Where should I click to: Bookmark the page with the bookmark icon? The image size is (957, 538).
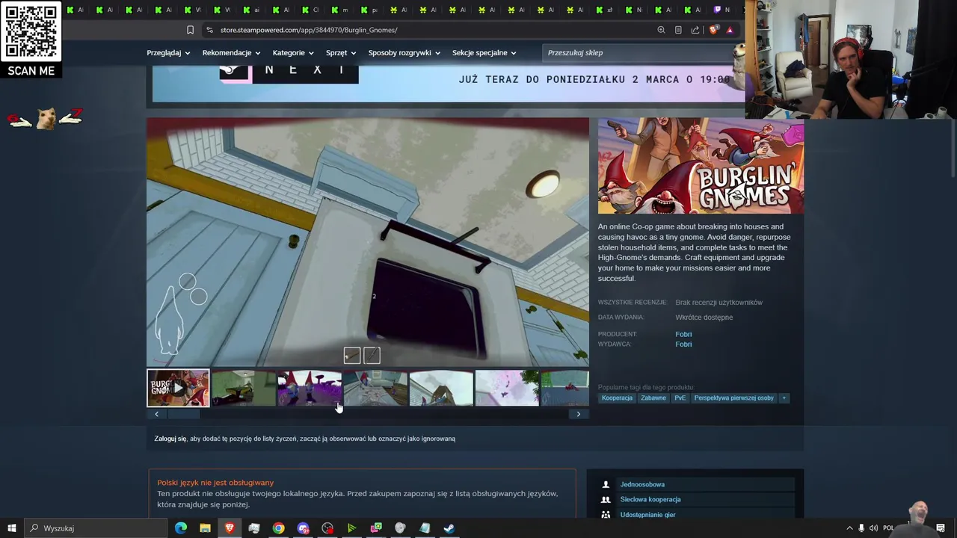190,30
